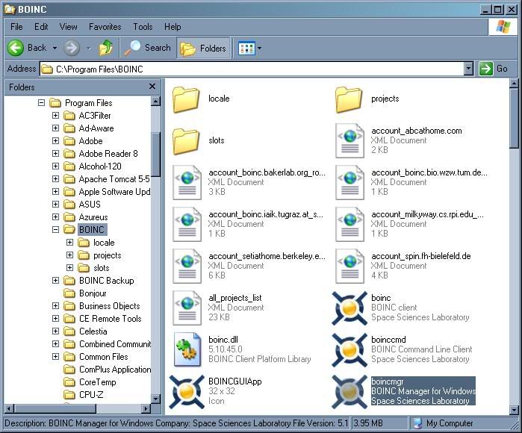The height and width of the screenshot is (433, 522).
Task: Select the boinc client application icon
Action: (349, 308)
